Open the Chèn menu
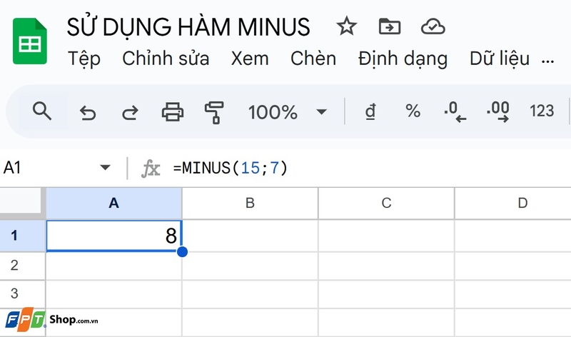Screen dimensions: 571x337 click(313, 59)
